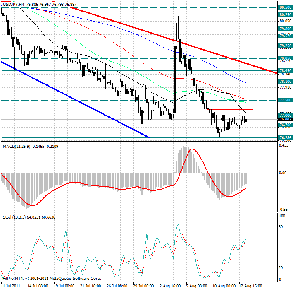Click the 5 Aug 08:00 time label
The image size is (293, 289).
197,286
